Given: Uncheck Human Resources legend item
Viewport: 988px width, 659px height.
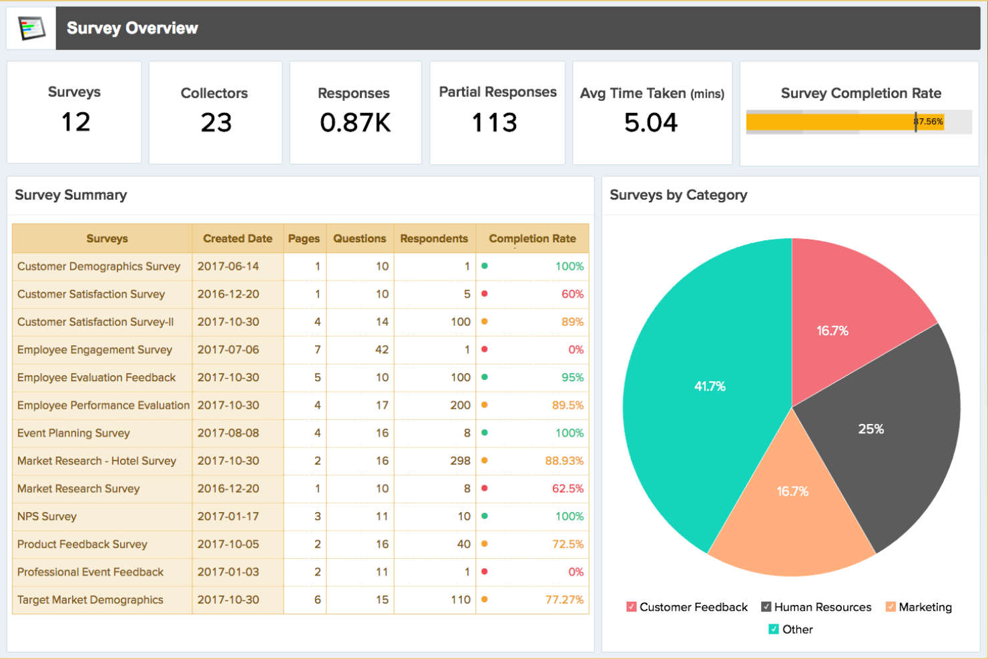Looking at the screenshot, I should (x=765, y=607).
